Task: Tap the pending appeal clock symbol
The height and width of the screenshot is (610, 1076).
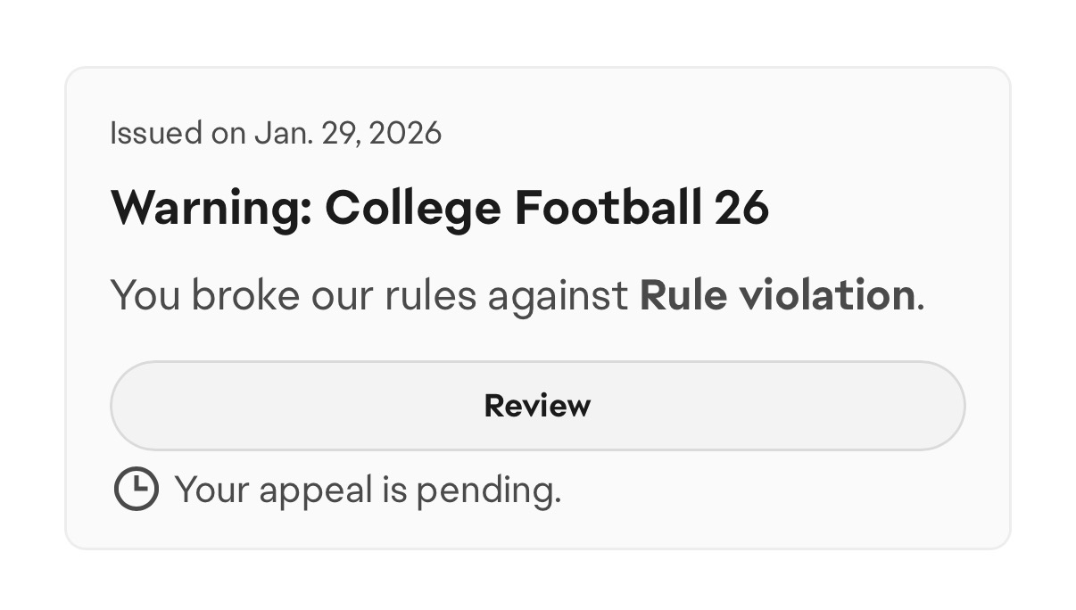Action: pos(137,490)
